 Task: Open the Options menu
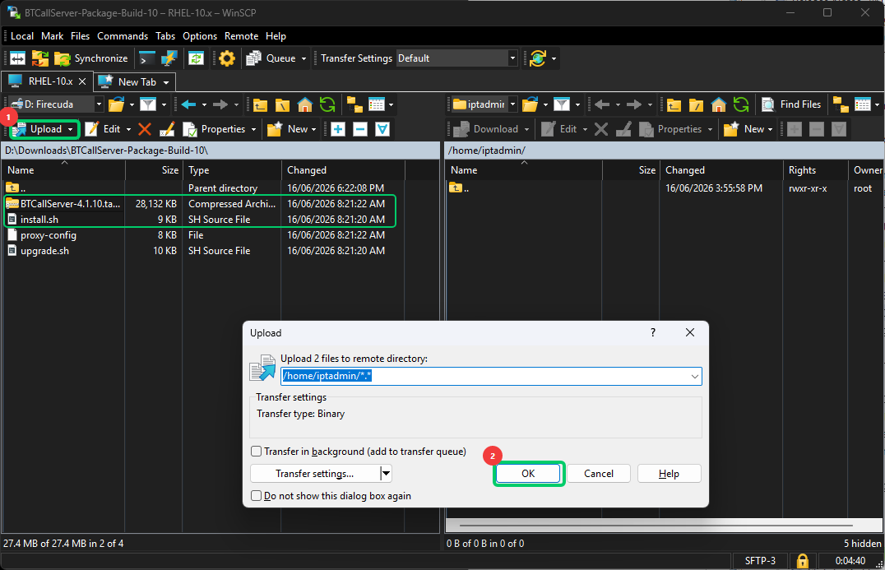(x=200, y=36)
